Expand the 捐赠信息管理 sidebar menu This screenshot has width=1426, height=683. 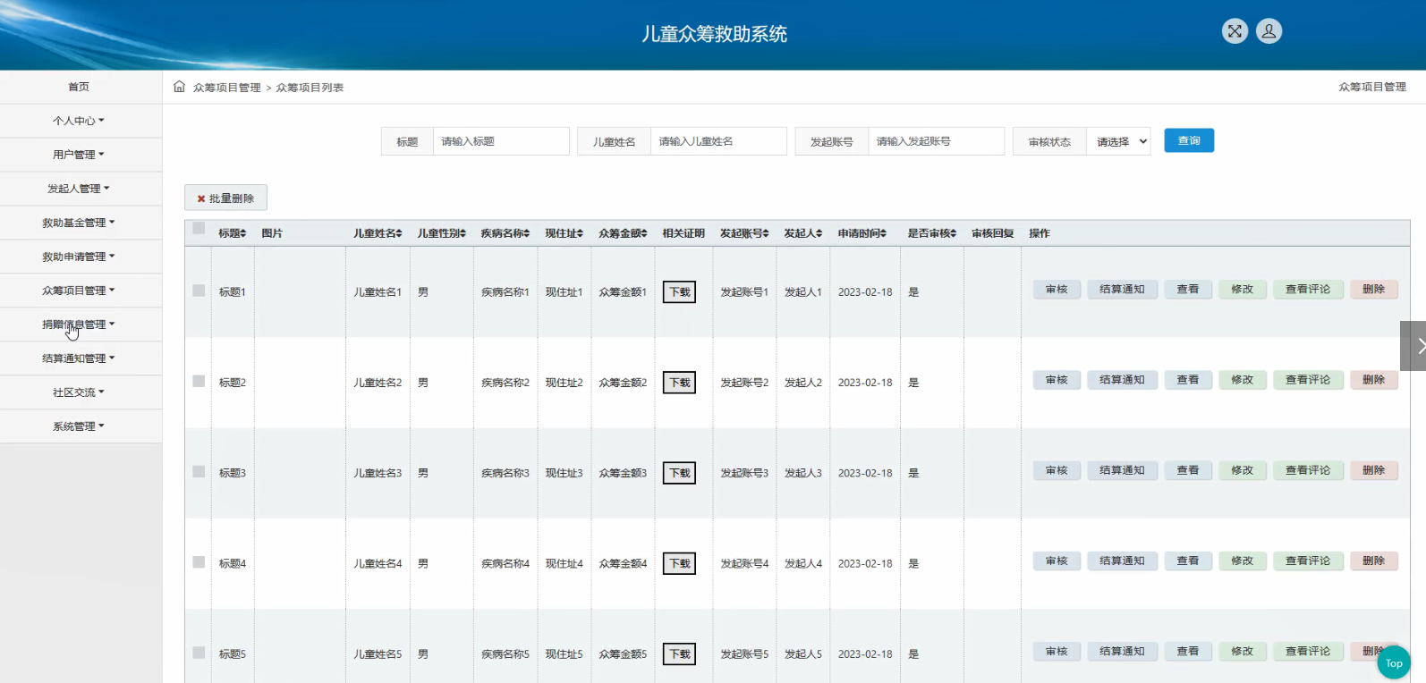pyautogui.click(x=79, y=325)
